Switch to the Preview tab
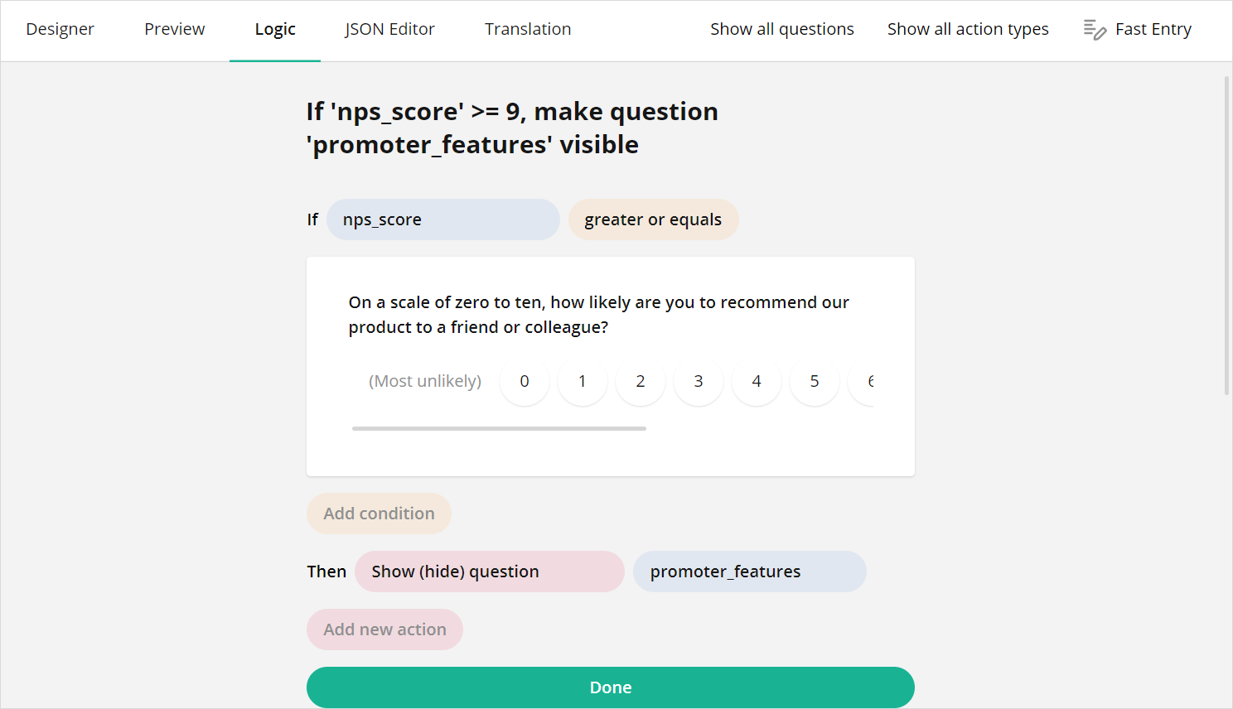Viewport: 1233px width, 709px height. point(174,29)
